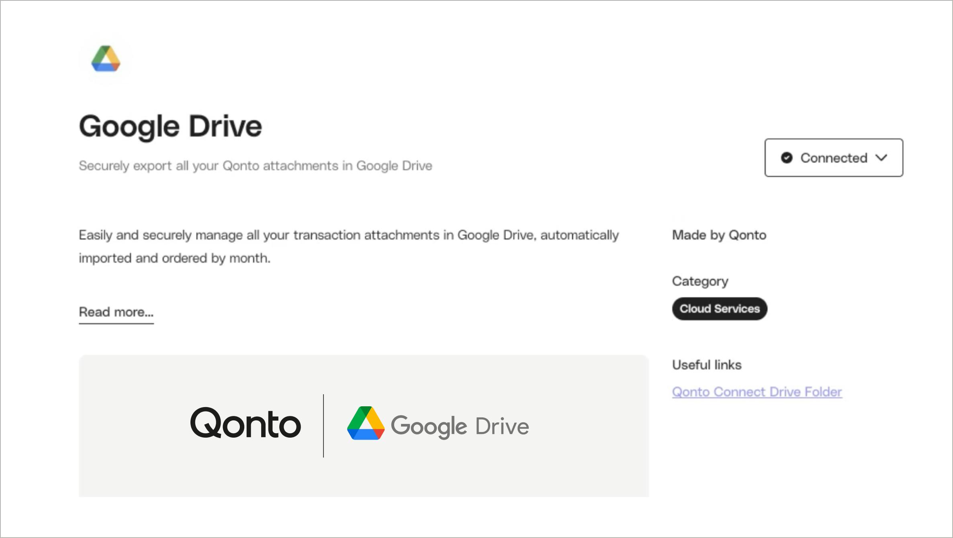Image resolution: width=953 pixels, height=538 pixels.
Task: Click the Connected badge to disconnect
Action: click(x=834, y=158)
